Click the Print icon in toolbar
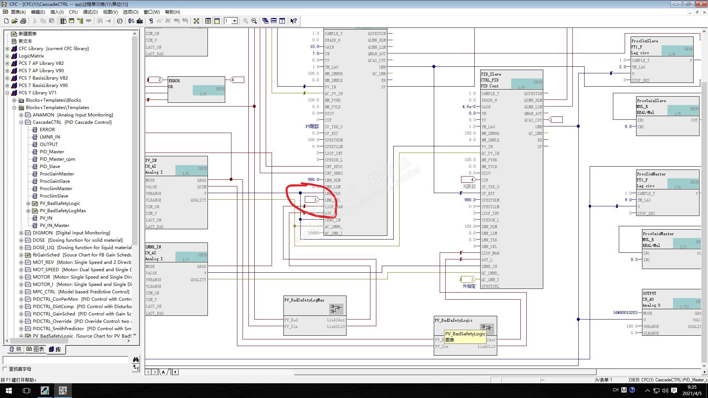Viewport: 708px width, 398px height. click(x=23, y=21)
